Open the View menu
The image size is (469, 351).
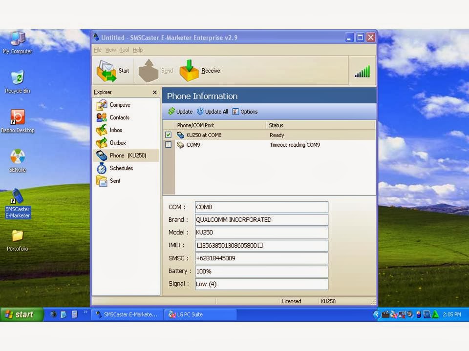click(110, 50)
